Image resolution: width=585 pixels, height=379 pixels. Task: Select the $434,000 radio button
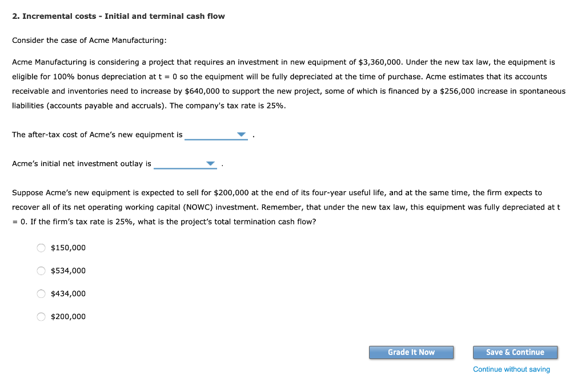(41, 293)
